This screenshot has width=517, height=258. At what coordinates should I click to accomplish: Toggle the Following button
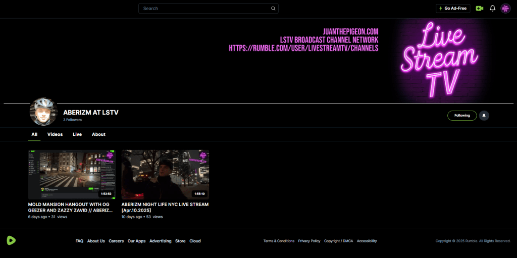tap(461, 116)
